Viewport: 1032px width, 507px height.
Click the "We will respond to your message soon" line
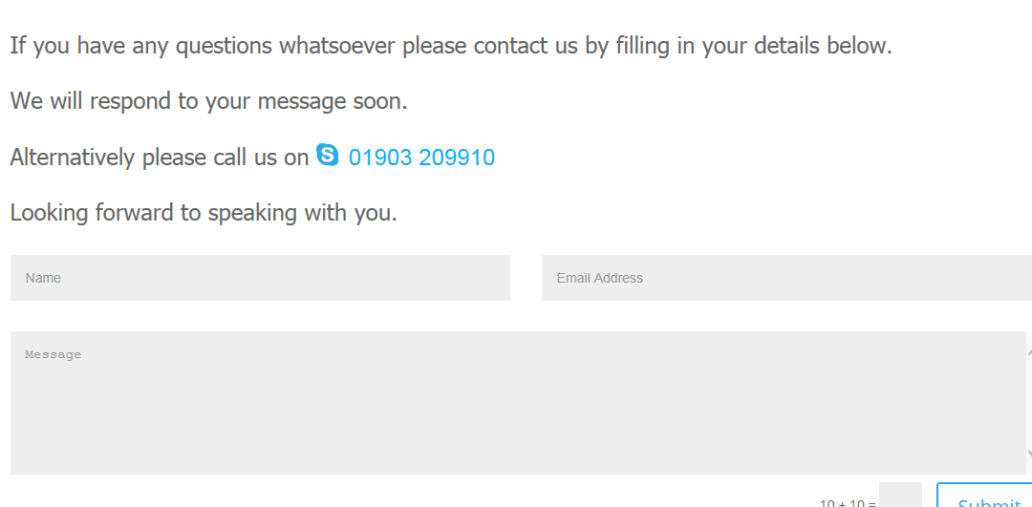tap(208, 101)
